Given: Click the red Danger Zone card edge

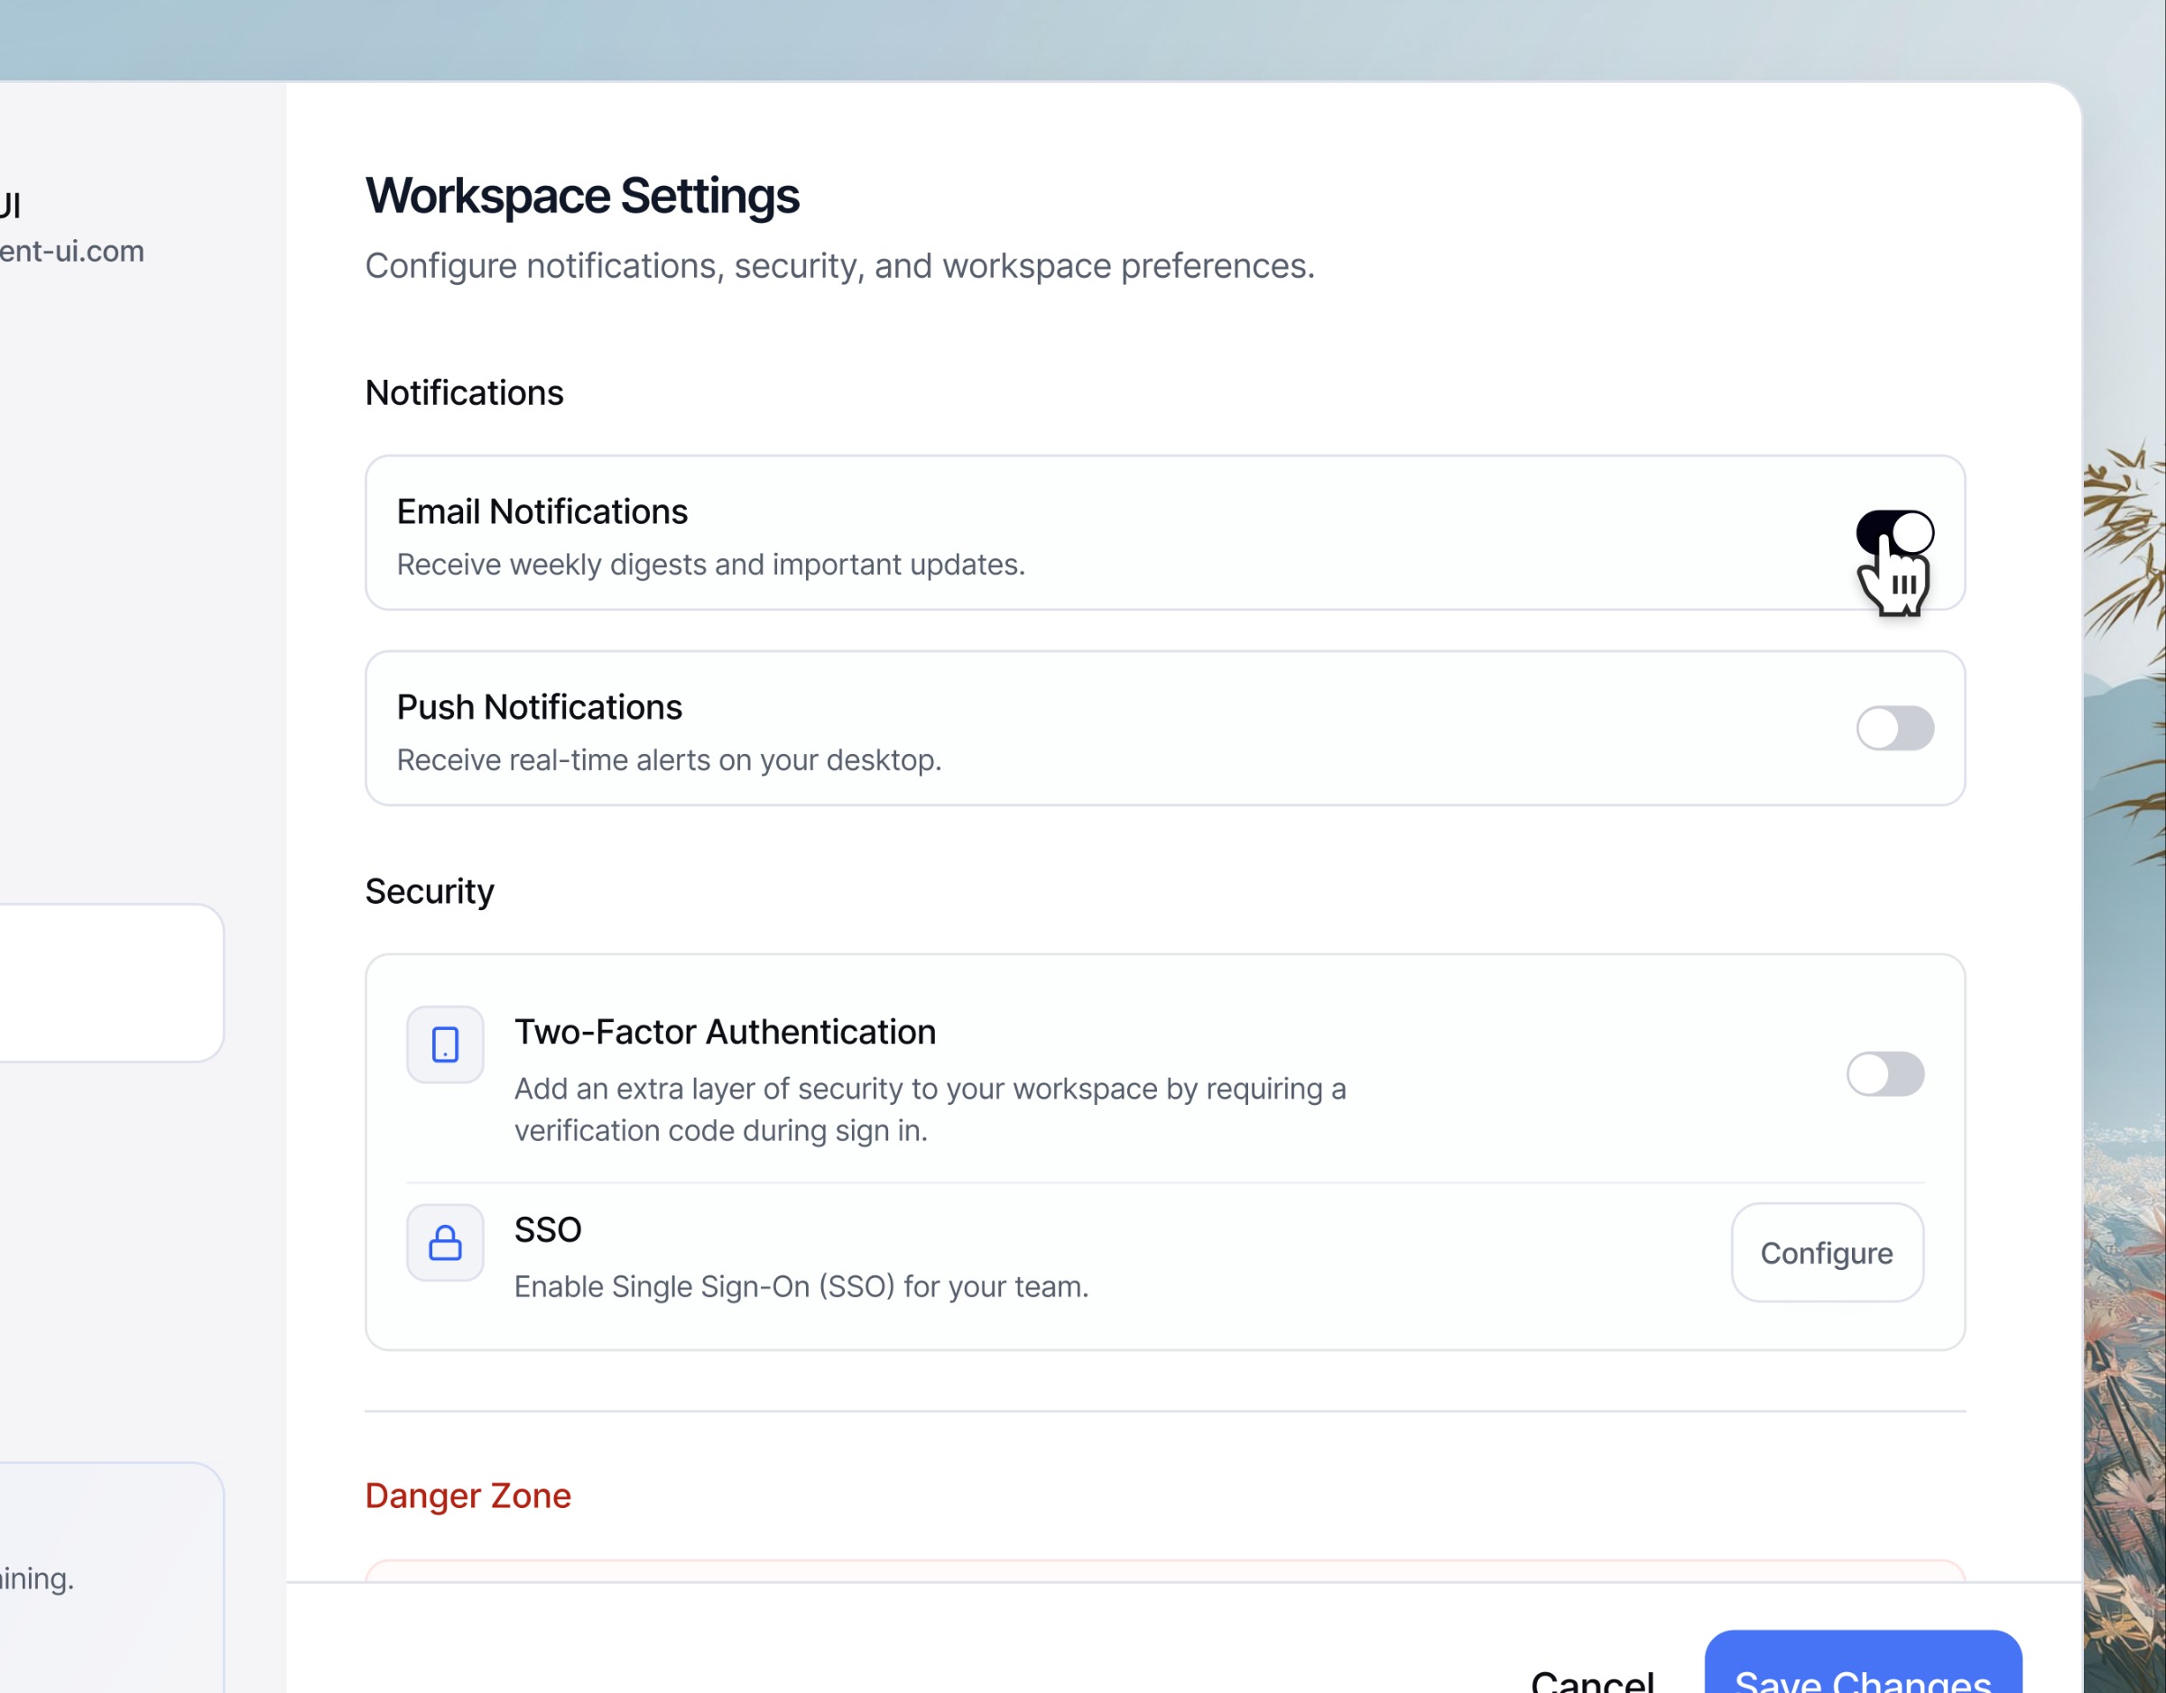Looking at the screenshot, I should click(1165, 1570).
